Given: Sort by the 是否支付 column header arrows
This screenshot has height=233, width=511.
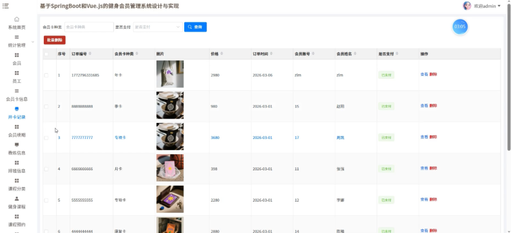Looking at the screenshot, I should (x=396, y=53).
